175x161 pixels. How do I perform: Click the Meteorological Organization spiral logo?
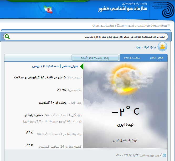[168, 10]
